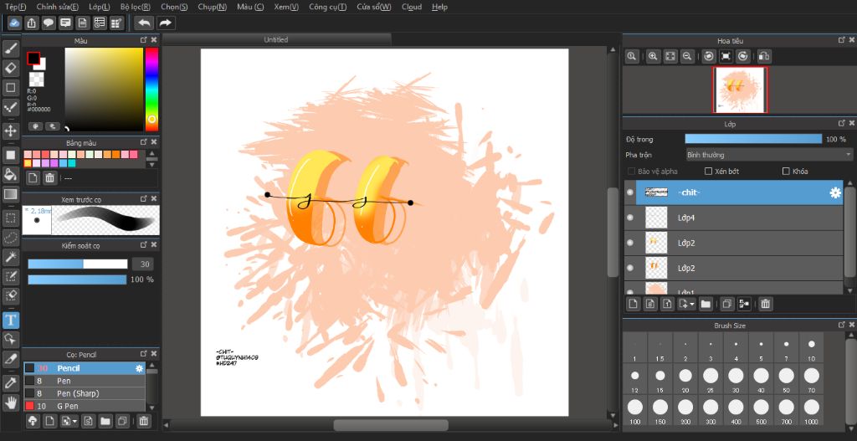857x441 pixels.
Task: Check the "Khóa" lock checkbox
Action: pyautogui.click(x=786, y=172)
